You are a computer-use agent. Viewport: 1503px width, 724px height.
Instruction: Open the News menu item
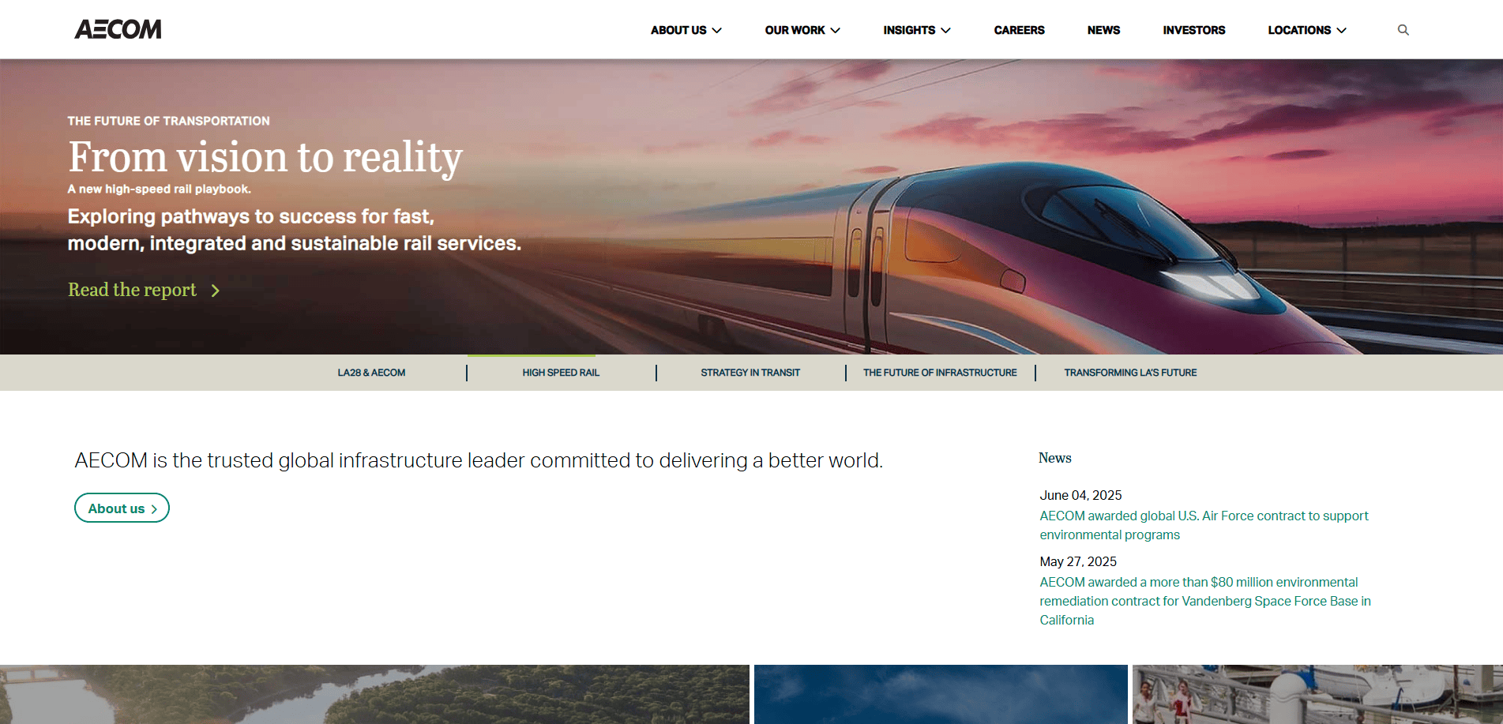pos(1103,30)
